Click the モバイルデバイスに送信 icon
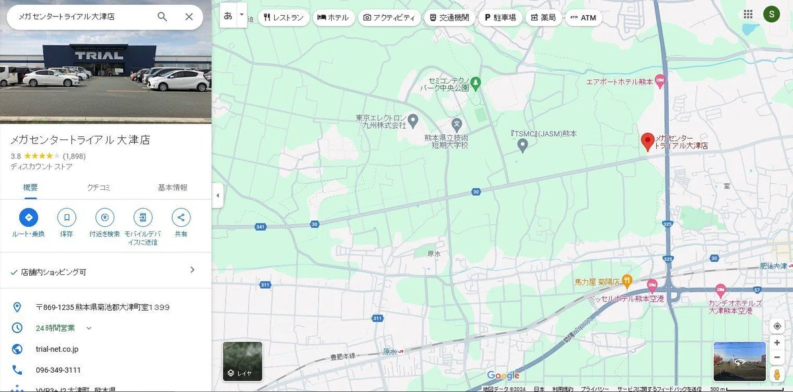The image size is (793, 392). [x=143, y=217]
